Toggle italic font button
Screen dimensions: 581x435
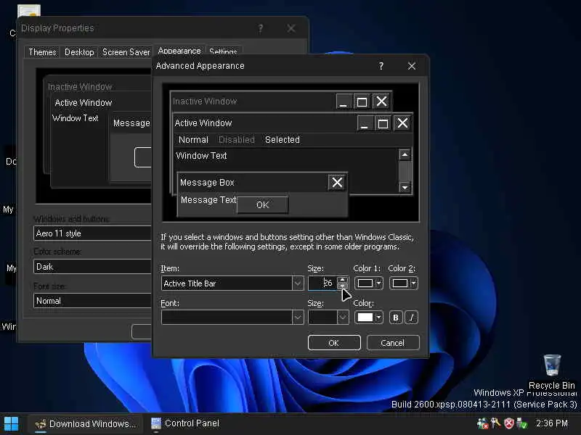tap(412, 318)
